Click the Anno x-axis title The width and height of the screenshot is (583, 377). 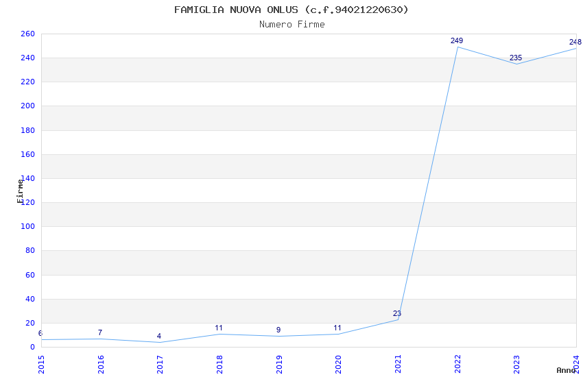pos(566,370)
